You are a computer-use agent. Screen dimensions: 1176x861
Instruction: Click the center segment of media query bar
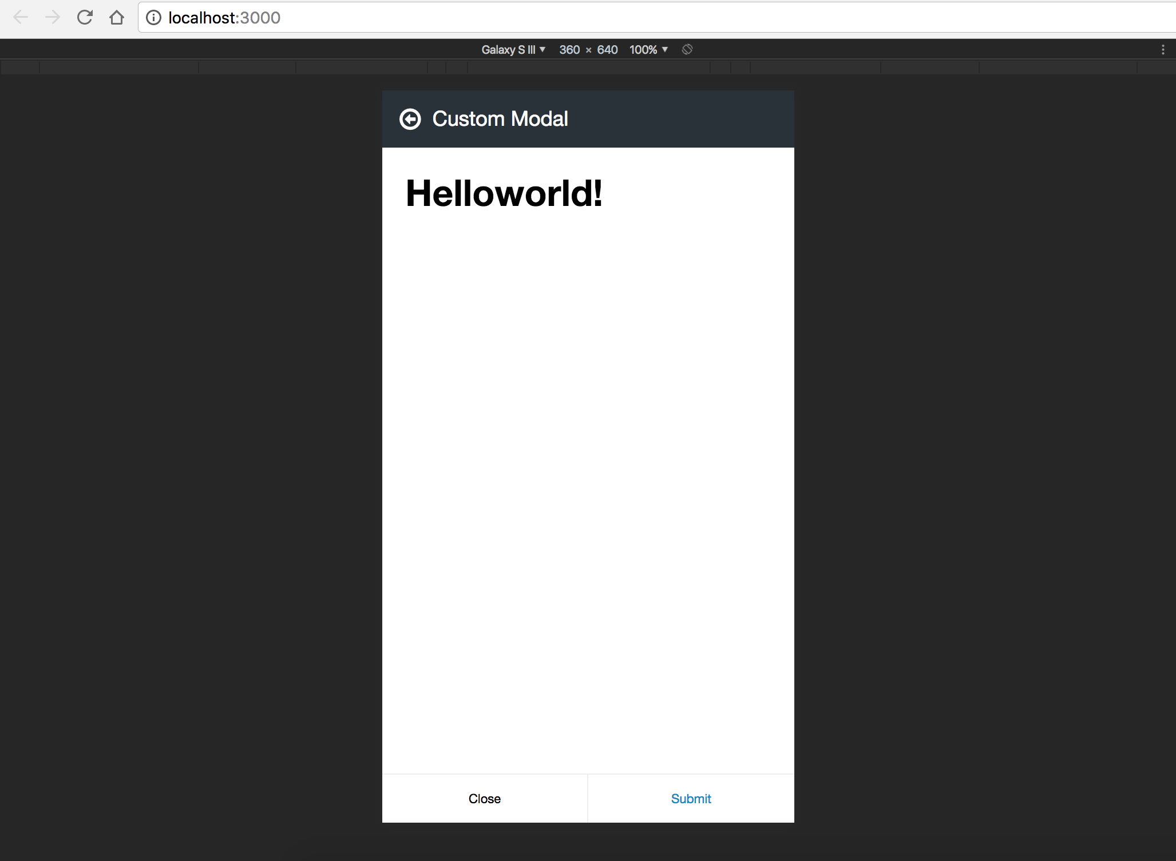tap(588, 68)
